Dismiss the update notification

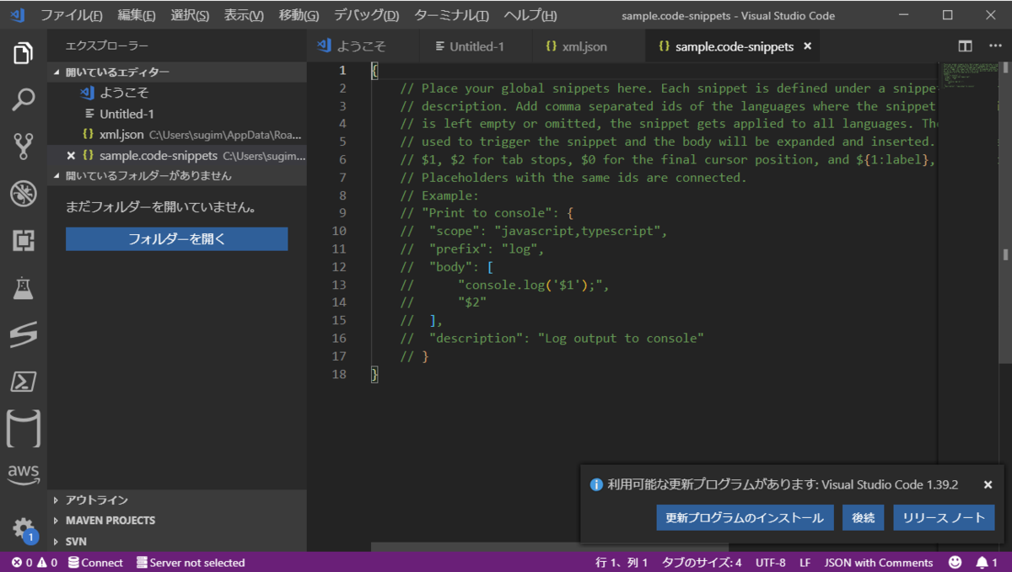[x=988, y=484]
